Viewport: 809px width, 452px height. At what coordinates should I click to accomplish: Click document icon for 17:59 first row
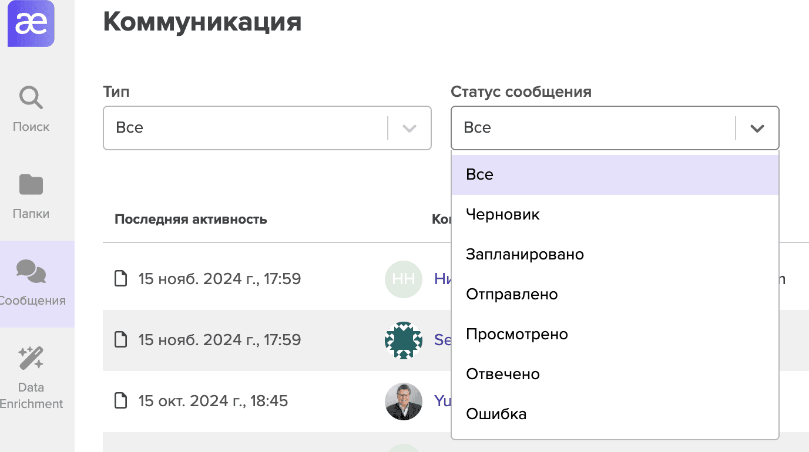(120, 279)
